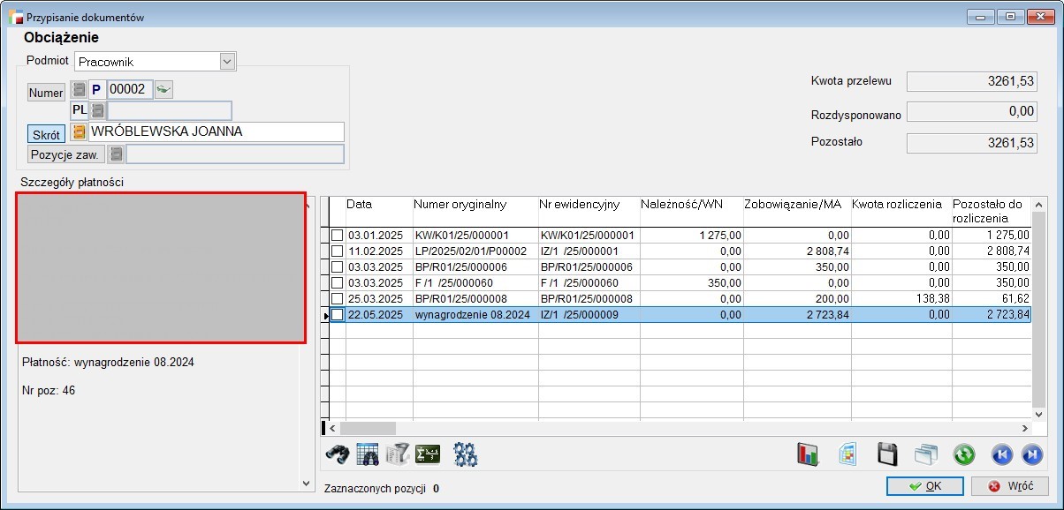Click the P prefix button
Viewport: 1064px width, 510px height.
pos(96,89)
